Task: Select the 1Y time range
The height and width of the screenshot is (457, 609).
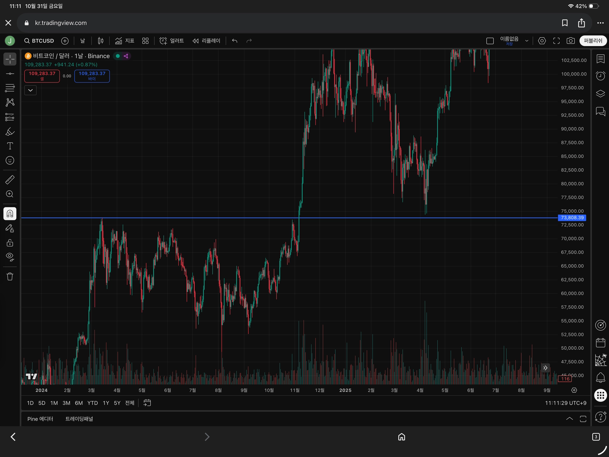Action: point(106,403)
